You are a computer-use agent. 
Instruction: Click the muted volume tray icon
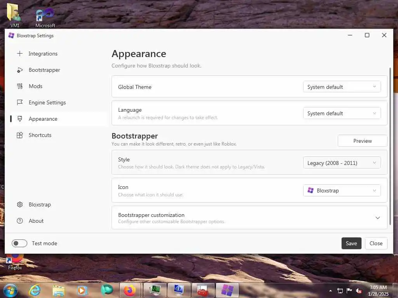pos(359,291)
